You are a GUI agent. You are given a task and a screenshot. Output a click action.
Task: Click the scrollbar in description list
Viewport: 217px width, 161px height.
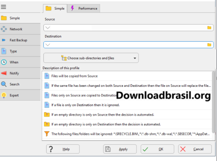coord(214,102)
